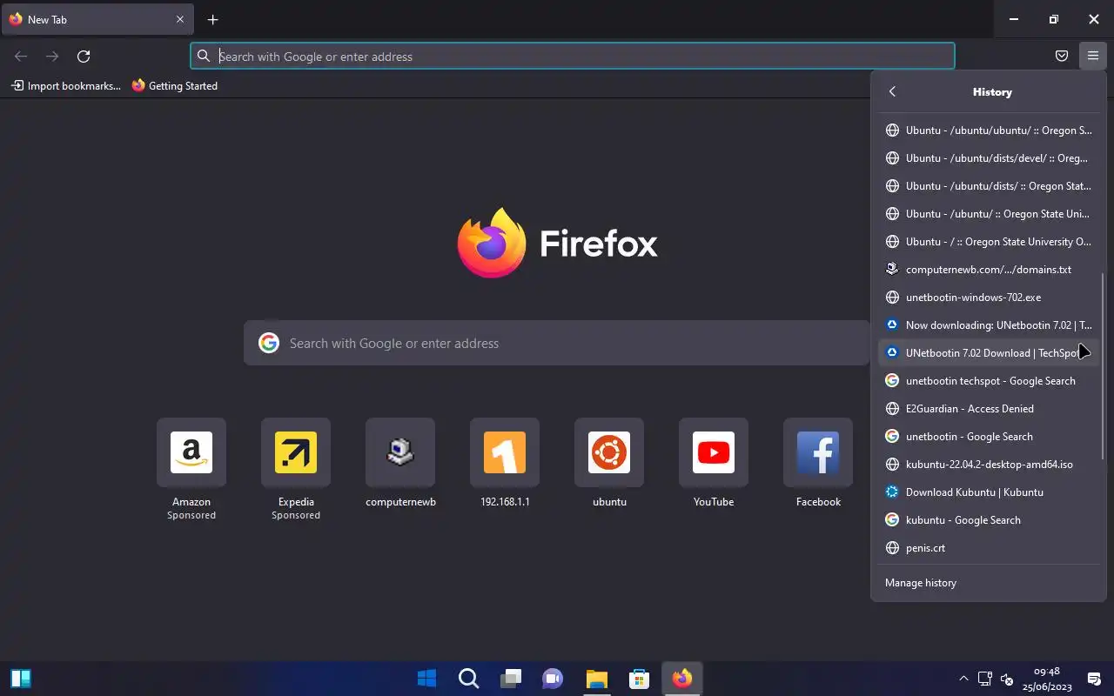Open Windows Start menu on taskbar
The width and height of the screenshot is (1114, 696).
[x=426, y=679]
